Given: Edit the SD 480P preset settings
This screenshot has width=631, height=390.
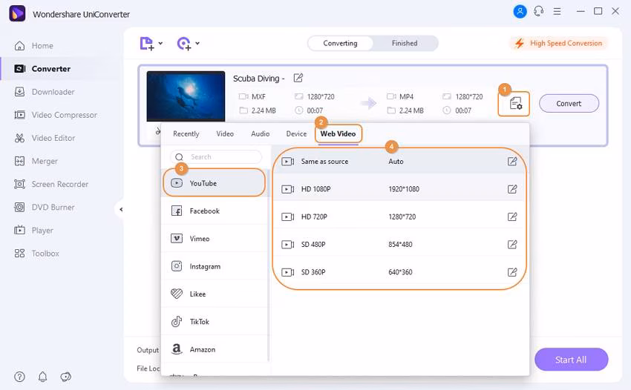Looking at the screenshot, I should coord(512,245).
